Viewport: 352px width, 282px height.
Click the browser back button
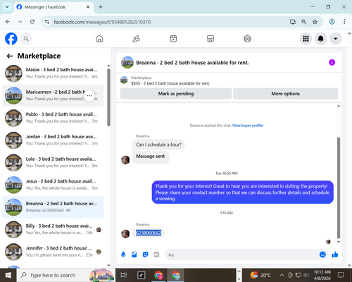pos(8,22)
